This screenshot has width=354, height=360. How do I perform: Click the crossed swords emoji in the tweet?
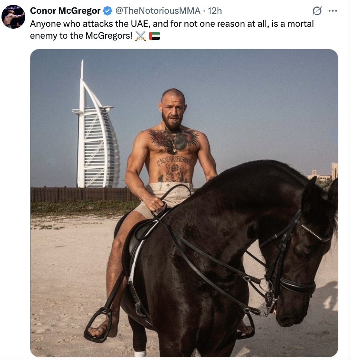(141, 36)
